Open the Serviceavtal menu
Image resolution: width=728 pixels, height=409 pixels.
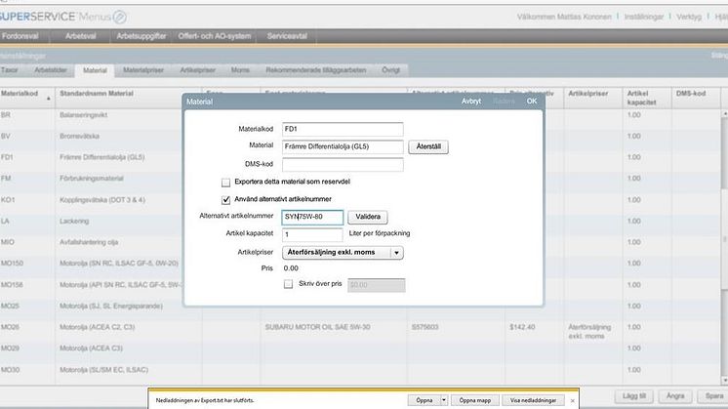point(287,36)
